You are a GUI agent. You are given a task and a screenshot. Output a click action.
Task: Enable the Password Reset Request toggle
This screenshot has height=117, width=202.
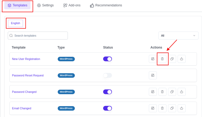[107, 75]
